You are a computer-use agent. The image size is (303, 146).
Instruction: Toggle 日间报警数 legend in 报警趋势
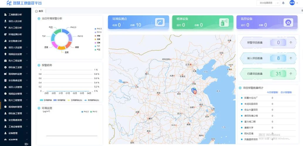(46, 100)
